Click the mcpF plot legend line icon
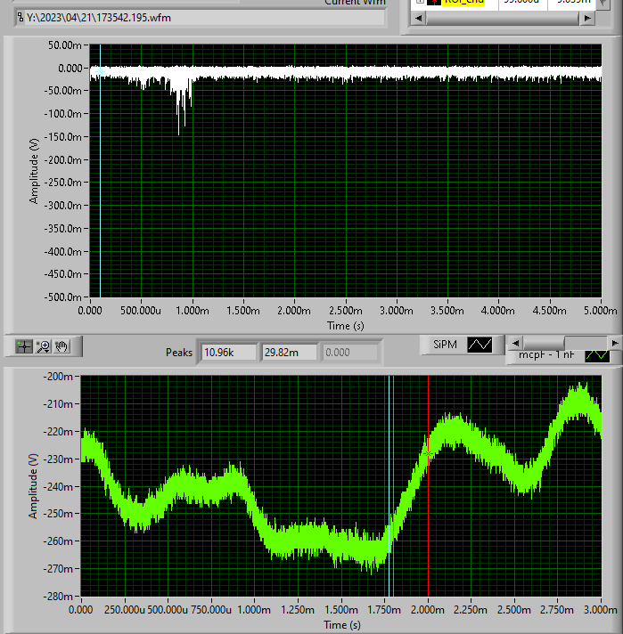Image resolution: width=623 pixels, height=634 pixels. tap(596, 355)
